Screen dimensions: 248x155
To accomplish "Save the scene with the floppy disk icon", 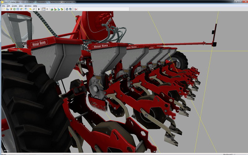I will pos(18,9).
